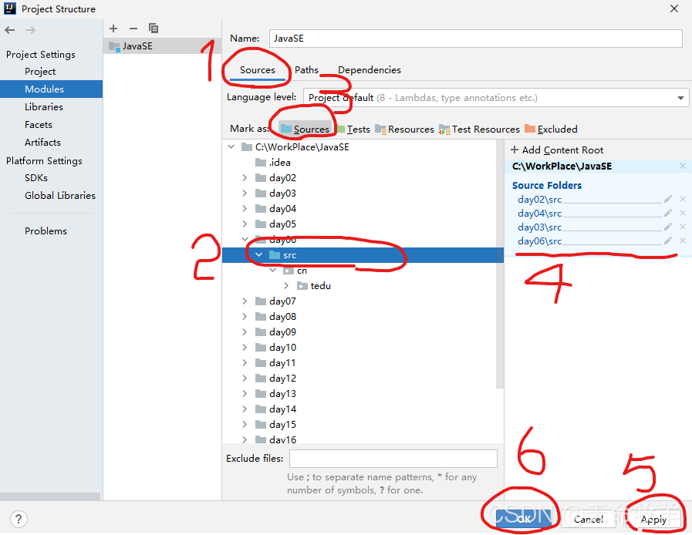The width and height of the screenshot is (692, 535).
Task: Expand the day04 folder
Action: click(x=245, y=209)
